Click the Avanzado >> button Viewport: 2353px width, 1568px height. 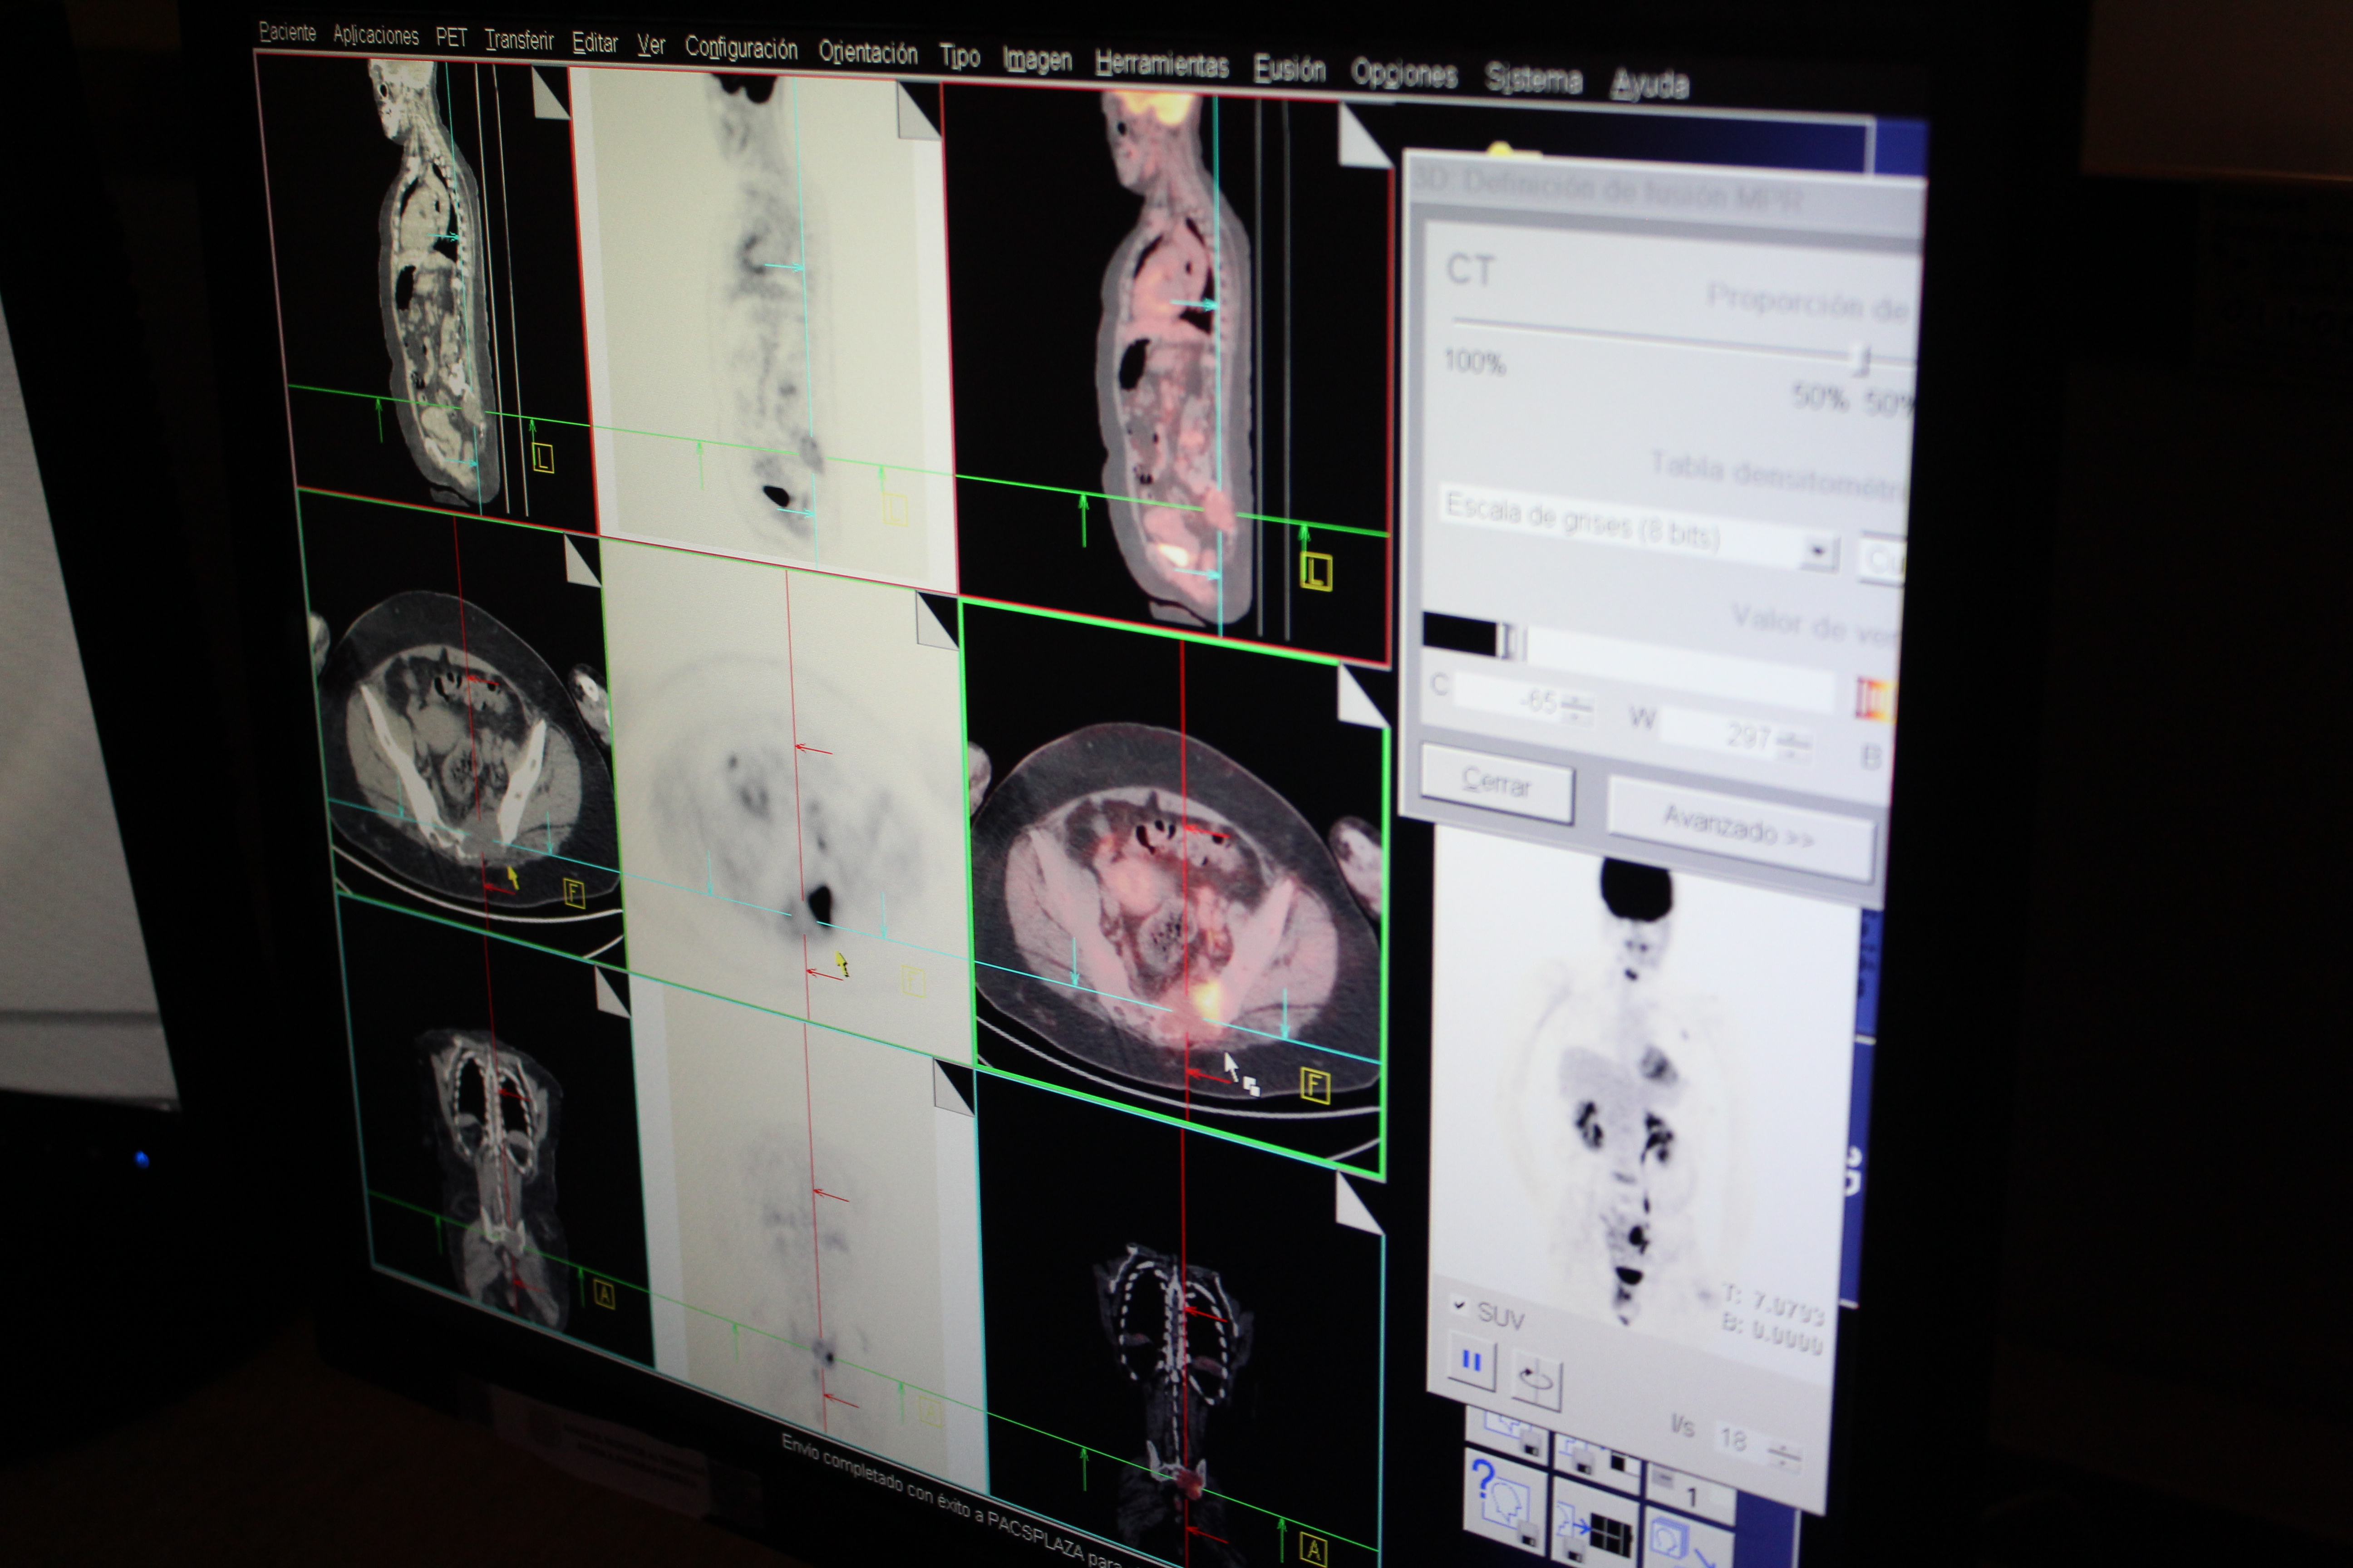click(x=1739, y=829)
